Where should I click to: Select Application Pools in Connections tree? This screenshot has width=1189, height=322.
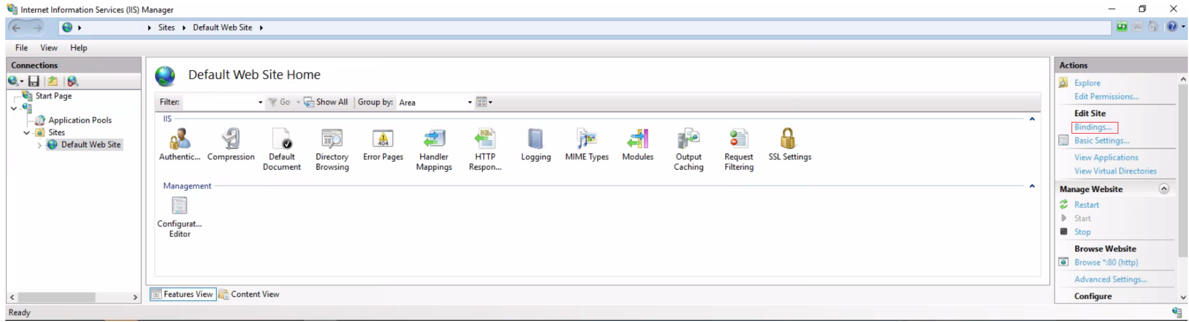pos(80,120)
